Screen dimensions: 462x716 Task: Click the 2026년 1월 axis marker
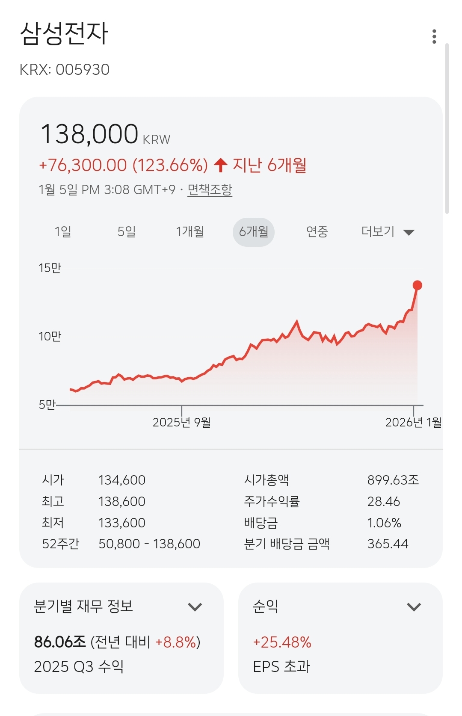pyautogui.click(x=413, y=422)
